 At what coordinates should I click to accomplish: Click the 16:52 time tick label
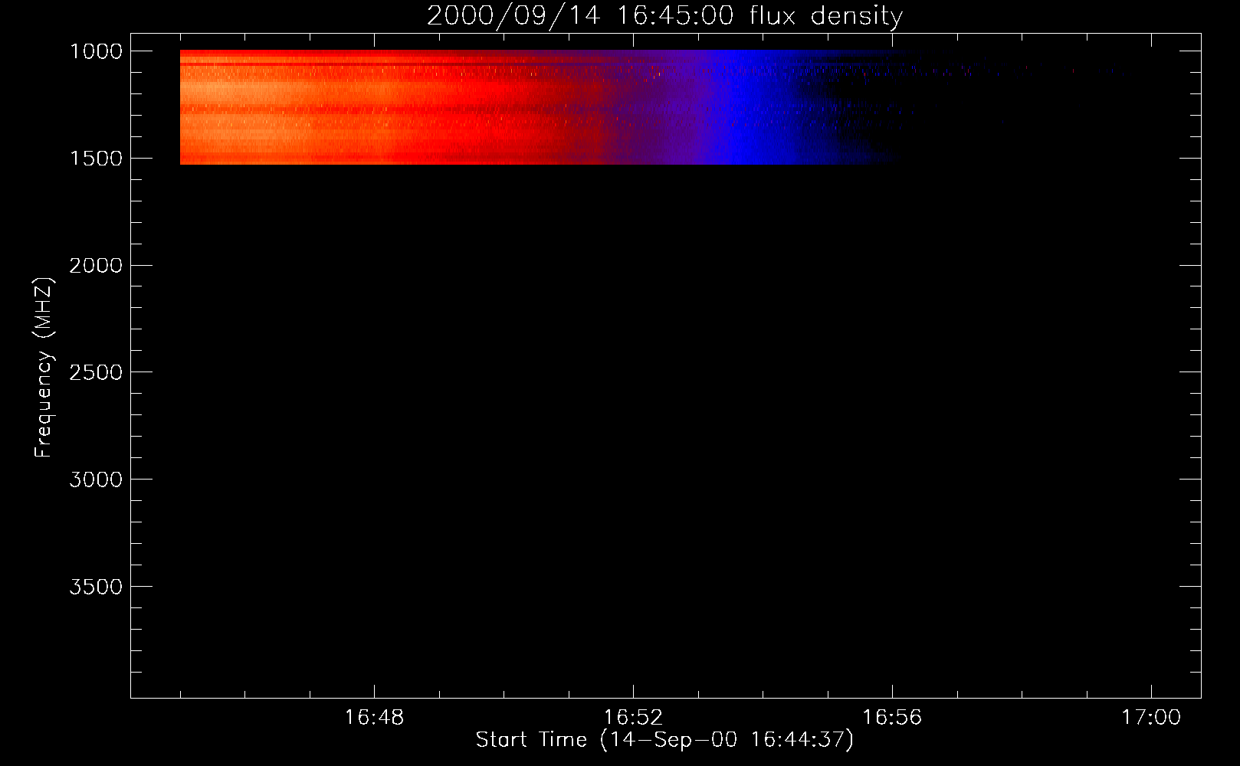[x=633, y=718]
